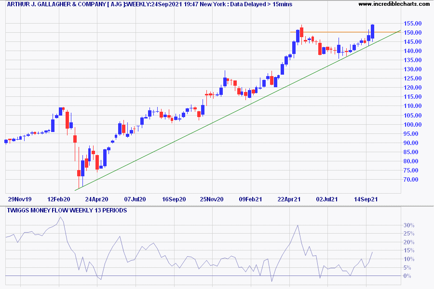Select the 120.00 price axis label
Screen dimensions: 434x289
[413, 88]
